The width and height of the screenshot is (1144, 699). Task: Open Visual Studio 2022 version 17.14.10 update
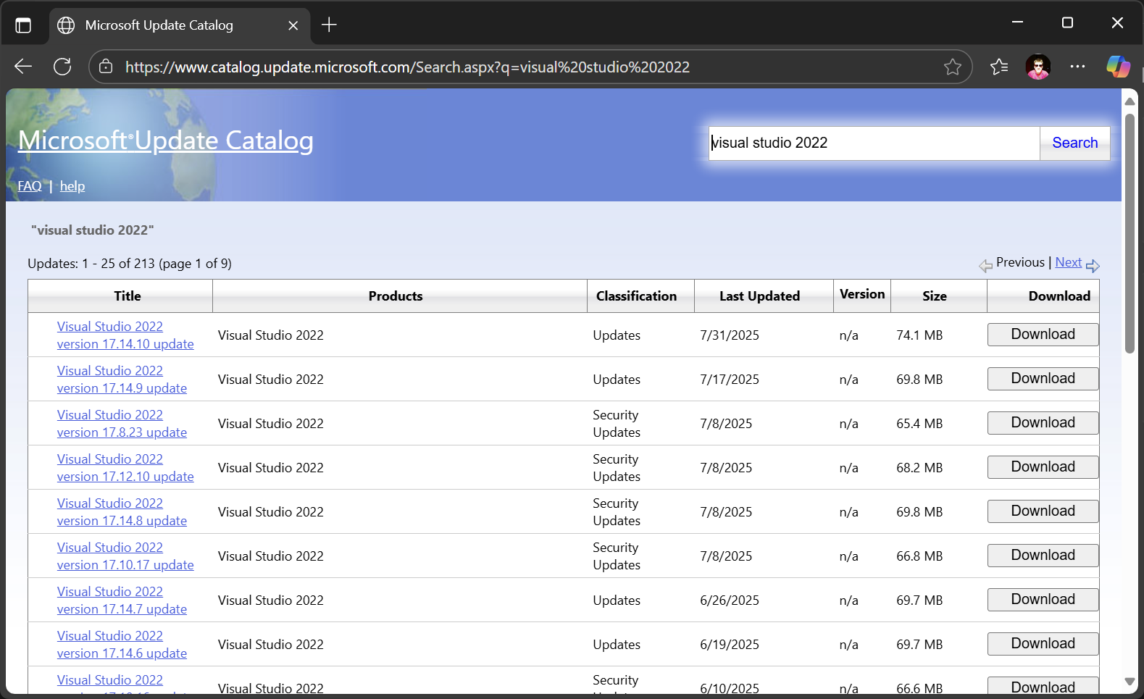[x=125, y=335]
